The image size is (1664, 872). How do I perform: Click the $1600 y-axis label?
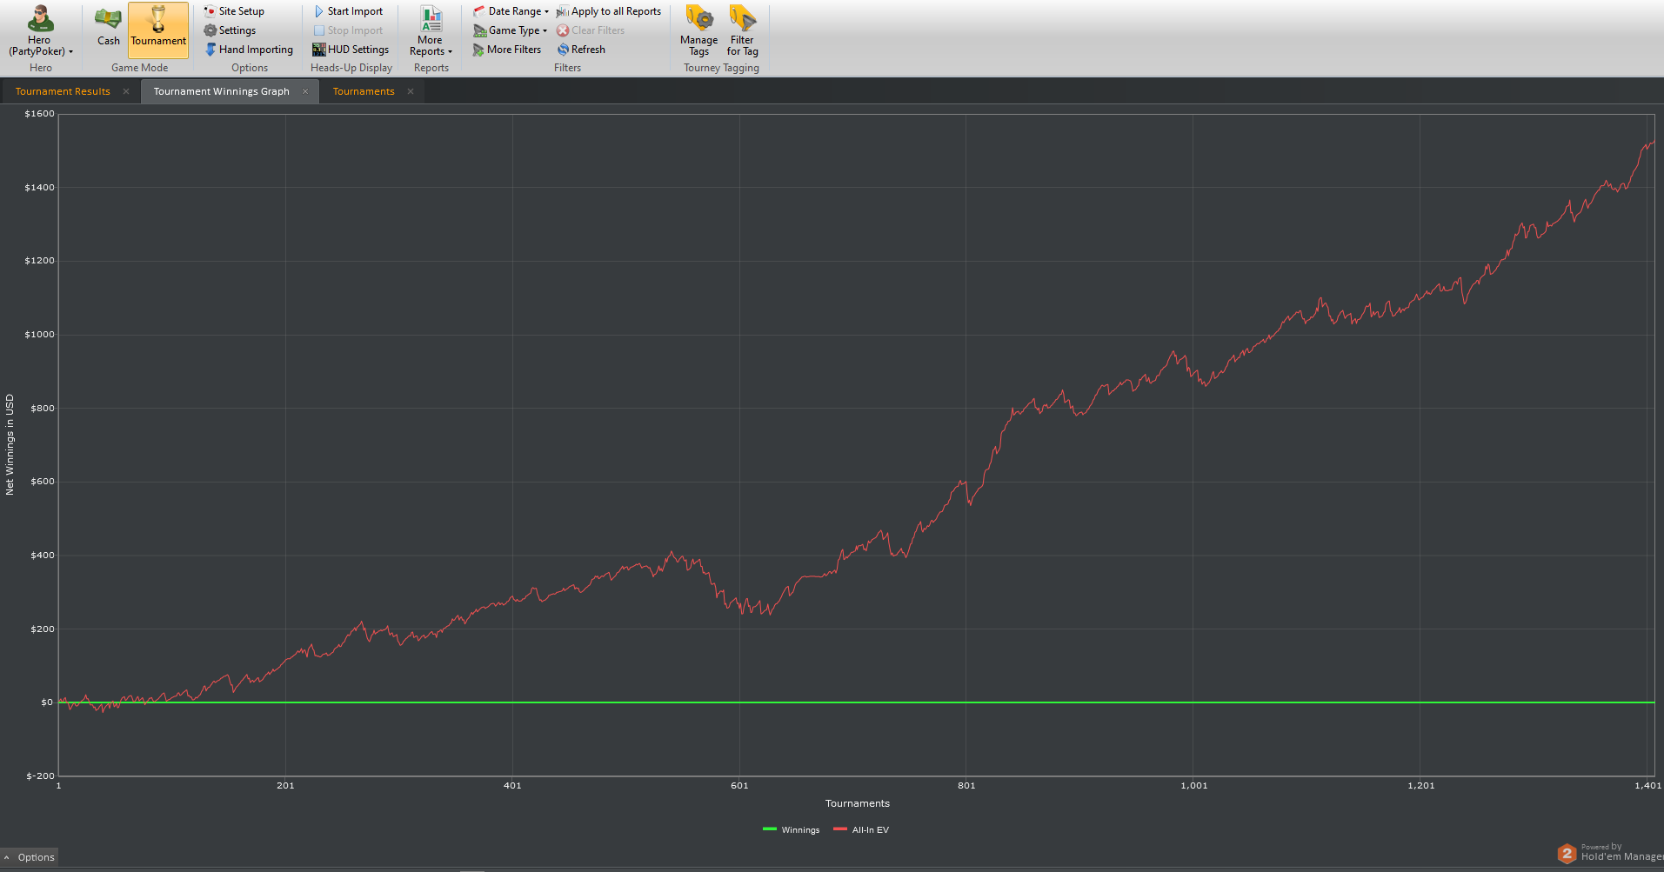coord(39,114)
